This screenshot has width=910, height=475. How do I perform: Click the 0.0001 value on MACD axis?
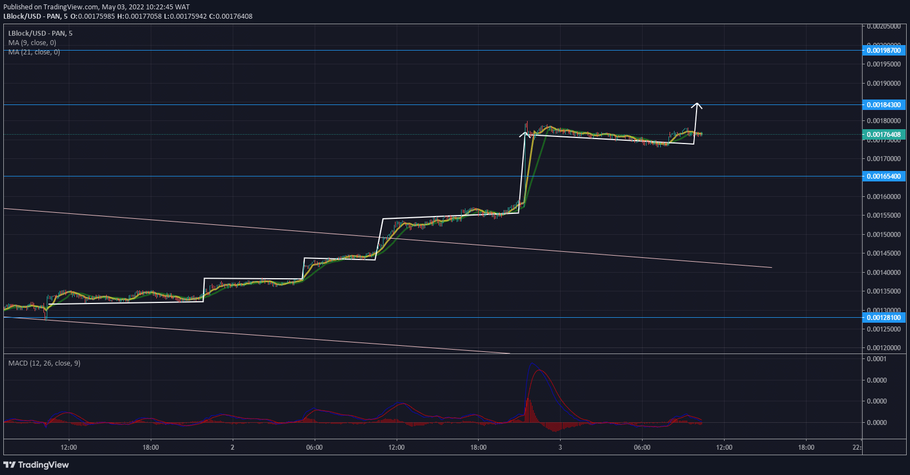[877, 359]
